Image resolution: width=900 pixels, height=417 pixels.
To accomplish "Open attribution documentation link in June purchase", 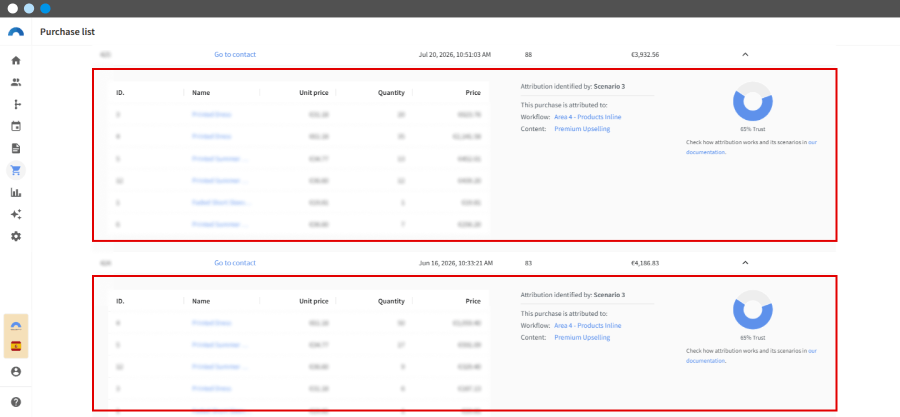I will click(705, 361).
